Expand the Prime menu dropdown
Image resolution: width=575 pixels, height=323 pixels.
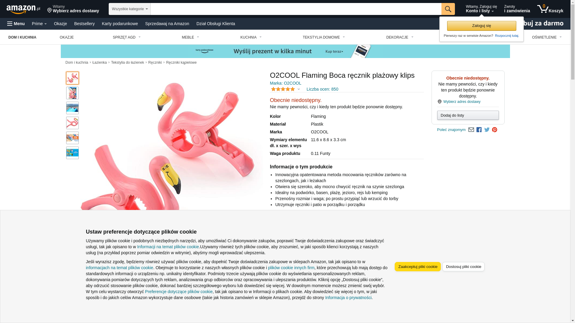[39, 24]
